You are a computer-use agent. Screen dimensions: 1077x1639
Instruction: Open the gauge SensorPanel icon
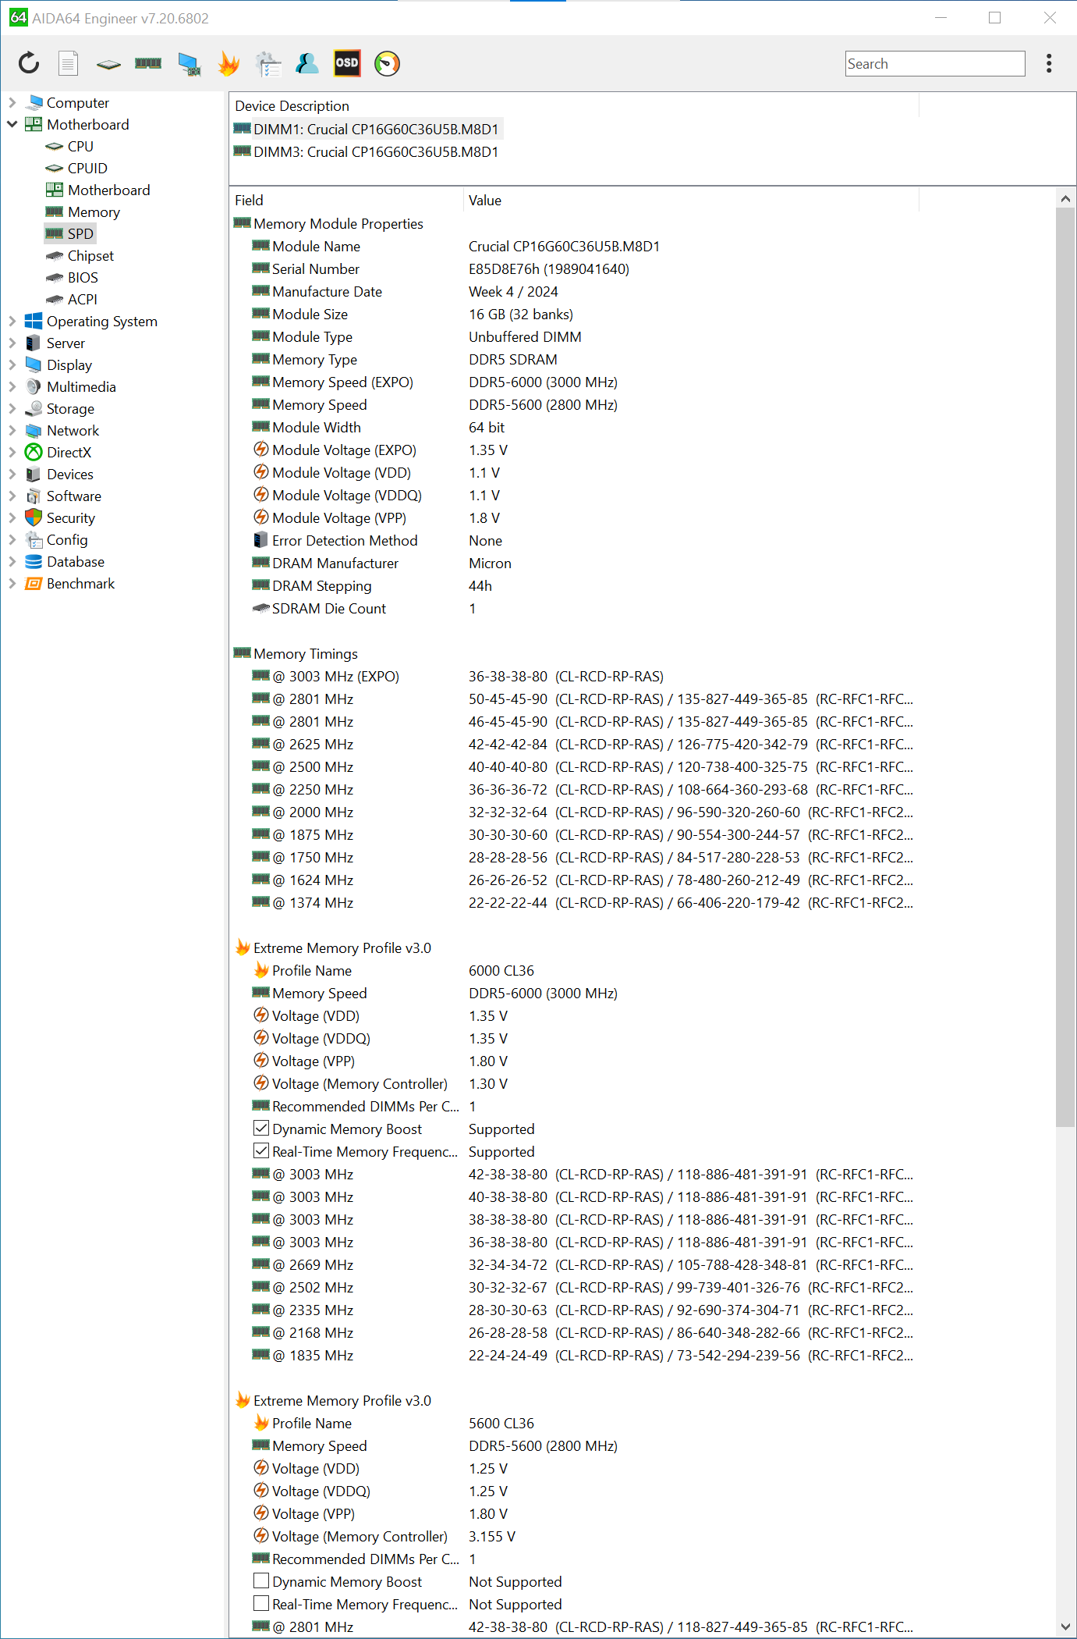(387, 63)
